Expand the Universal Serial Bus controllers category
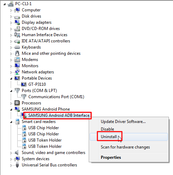The height and width of the screenshot is (175, 173). click(11, 165)
